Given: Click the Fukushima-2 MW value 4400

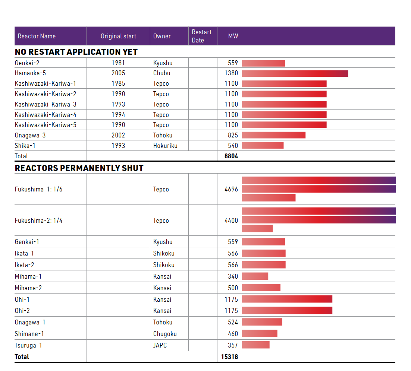Looking at the screenshot, I should click(231, 221).
